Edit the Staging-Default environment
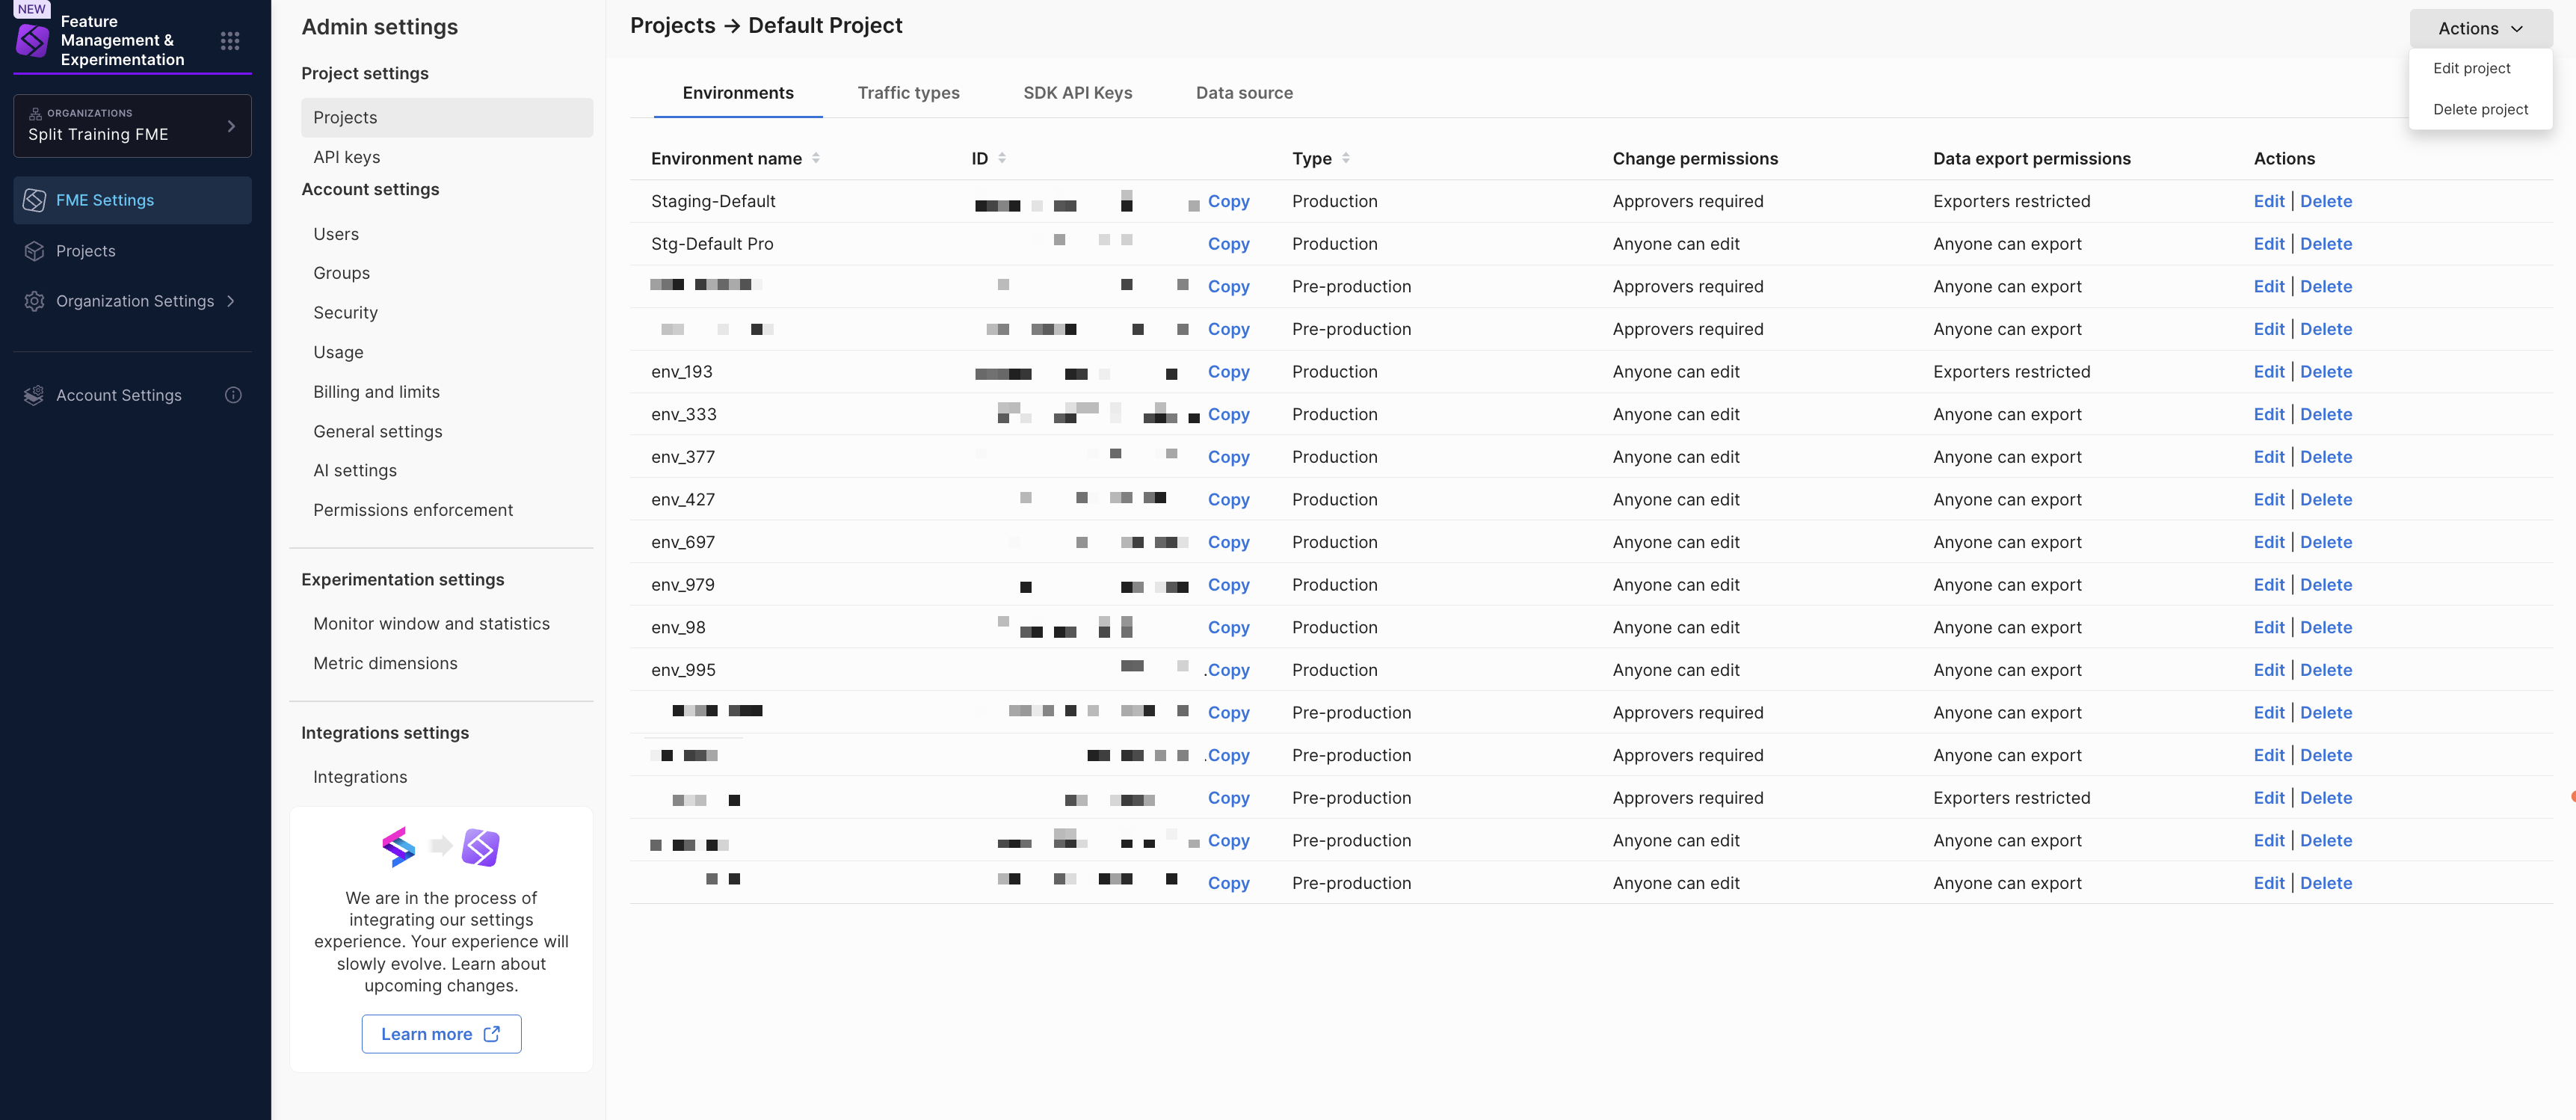This screenshot has height=1120, width=2576. coord(2268,201)
